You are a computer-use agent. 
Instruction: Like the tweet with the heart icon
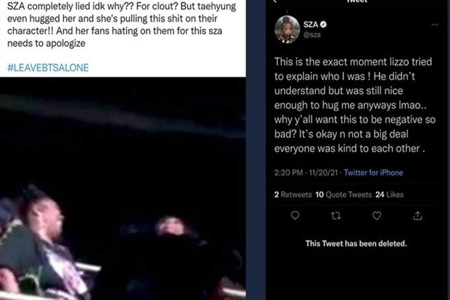click(377, 216)
